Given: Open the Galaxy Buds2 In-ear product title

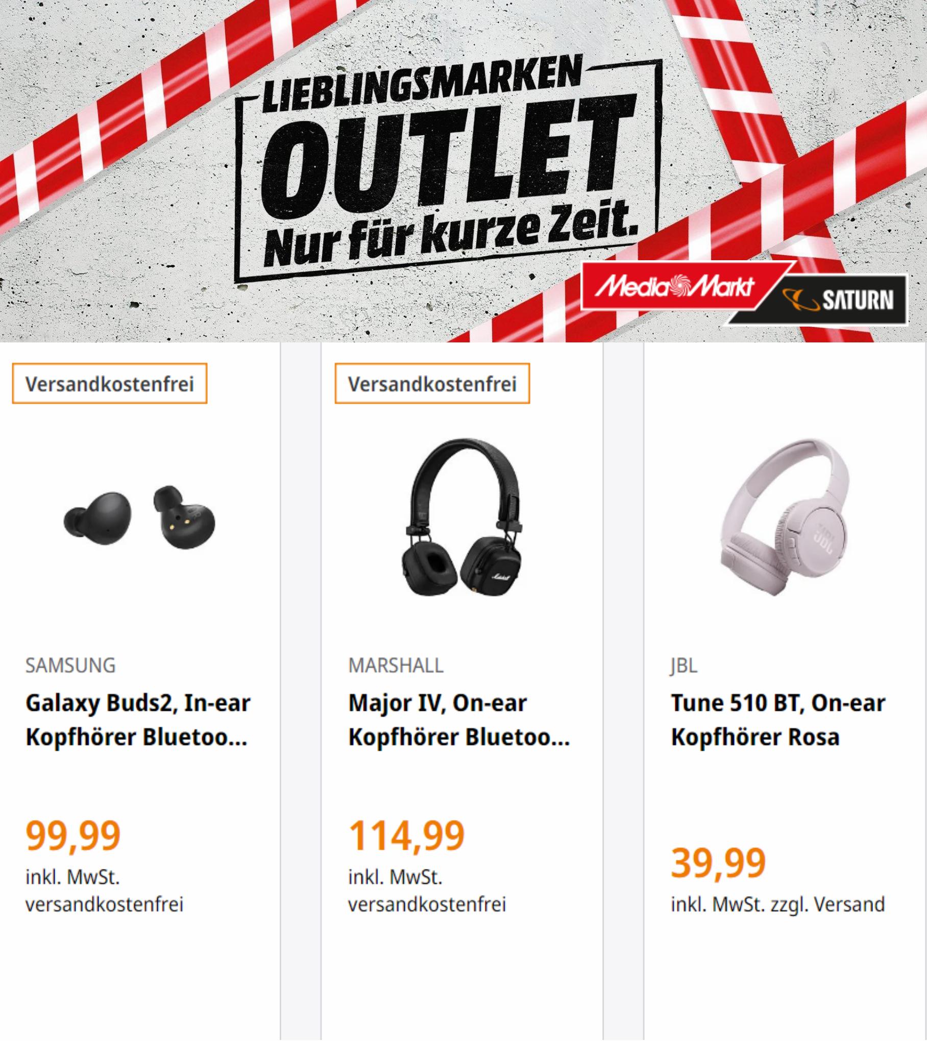Looking at the screenshot, I should pos(138,720).
